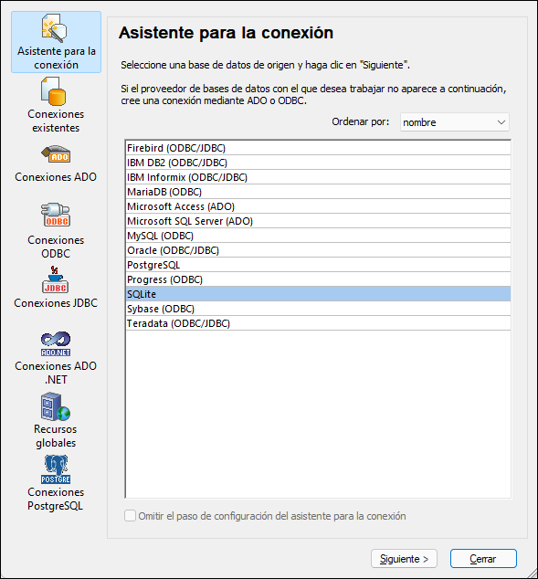Select the Conexiones PostgreSQL elephant icon
Screen dimensions: 538x579
[56, 469]
